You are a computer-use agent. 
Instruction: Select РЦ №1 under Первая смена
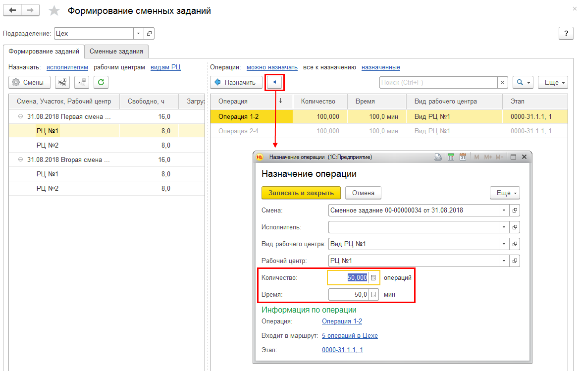[x=106, y=131]
